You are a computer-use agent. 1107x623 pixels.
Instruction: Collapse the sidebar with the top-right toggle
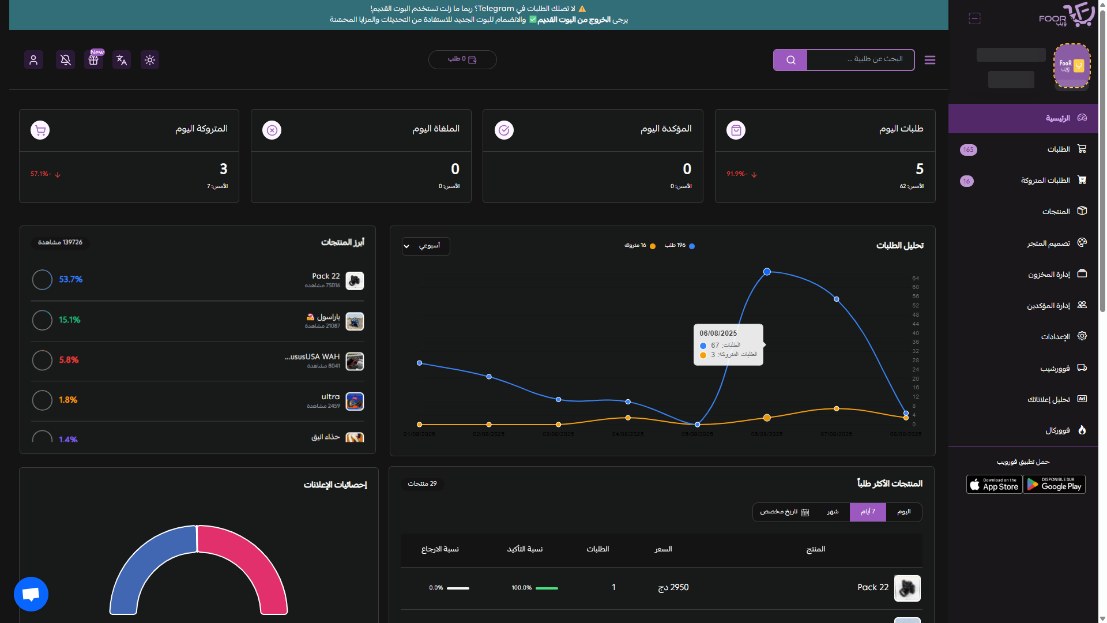974,18
